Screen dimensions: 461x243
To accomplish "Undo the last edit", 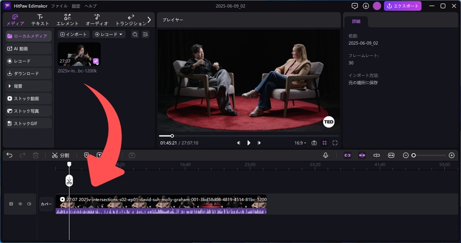I will (9, 155).
